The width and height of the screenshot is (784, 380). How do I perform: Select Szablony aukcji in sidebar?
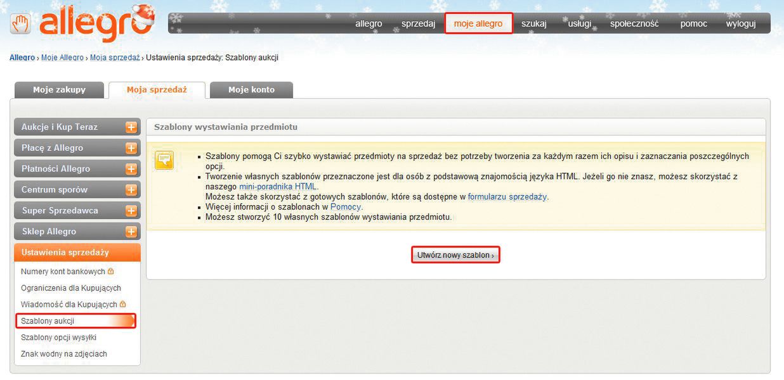[75, 320]
